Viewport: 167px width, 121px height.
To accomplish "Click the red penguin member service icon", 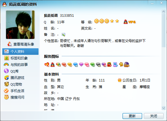I will point(53,64).
